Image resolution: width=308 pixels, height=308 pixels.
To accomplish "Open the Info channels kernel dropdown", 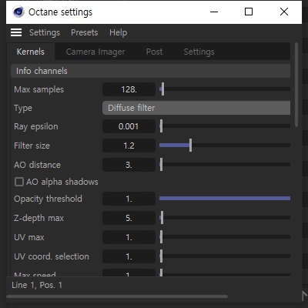I will [151, 71].
